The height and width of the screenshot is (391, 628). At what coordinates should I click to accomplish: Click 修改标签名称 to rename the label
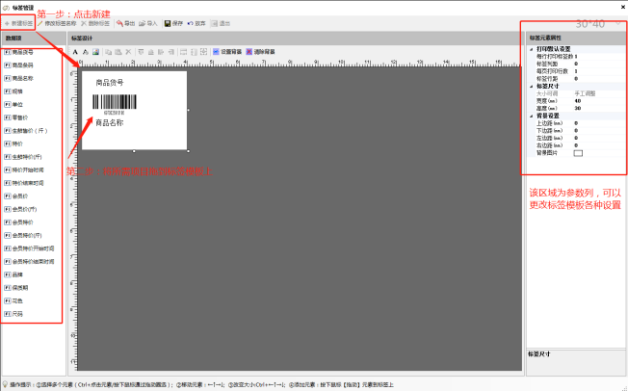click(x=57, y=24)
